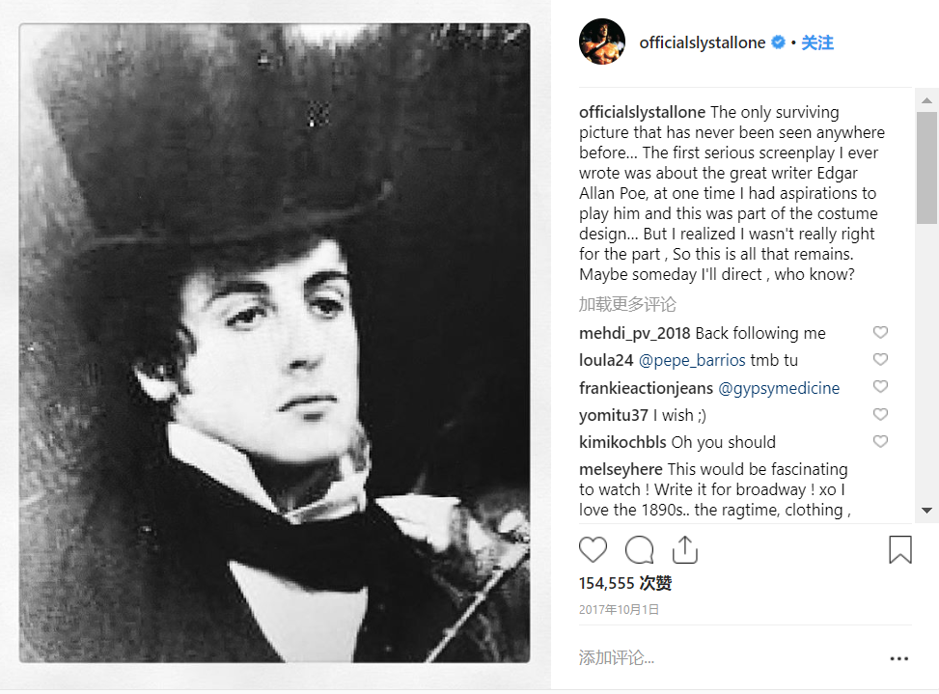The width and height of the screenshot is (939, 694).
Task: Like mehdi_pv_2018's comment
Action: (880, 333)
